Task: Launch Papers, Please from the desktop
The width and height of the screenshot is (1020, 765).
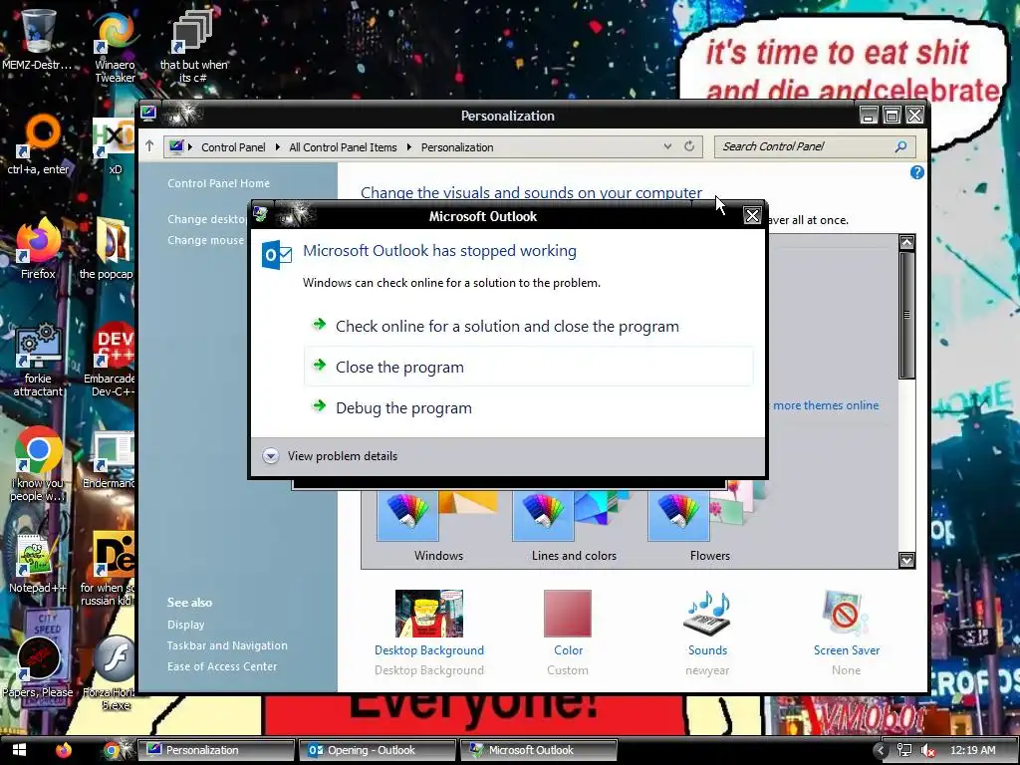Action: (x=38, y=667)
